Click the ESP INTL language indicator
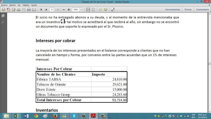The width and height of the screenshot is (211, 119). [x=193, y=116]
